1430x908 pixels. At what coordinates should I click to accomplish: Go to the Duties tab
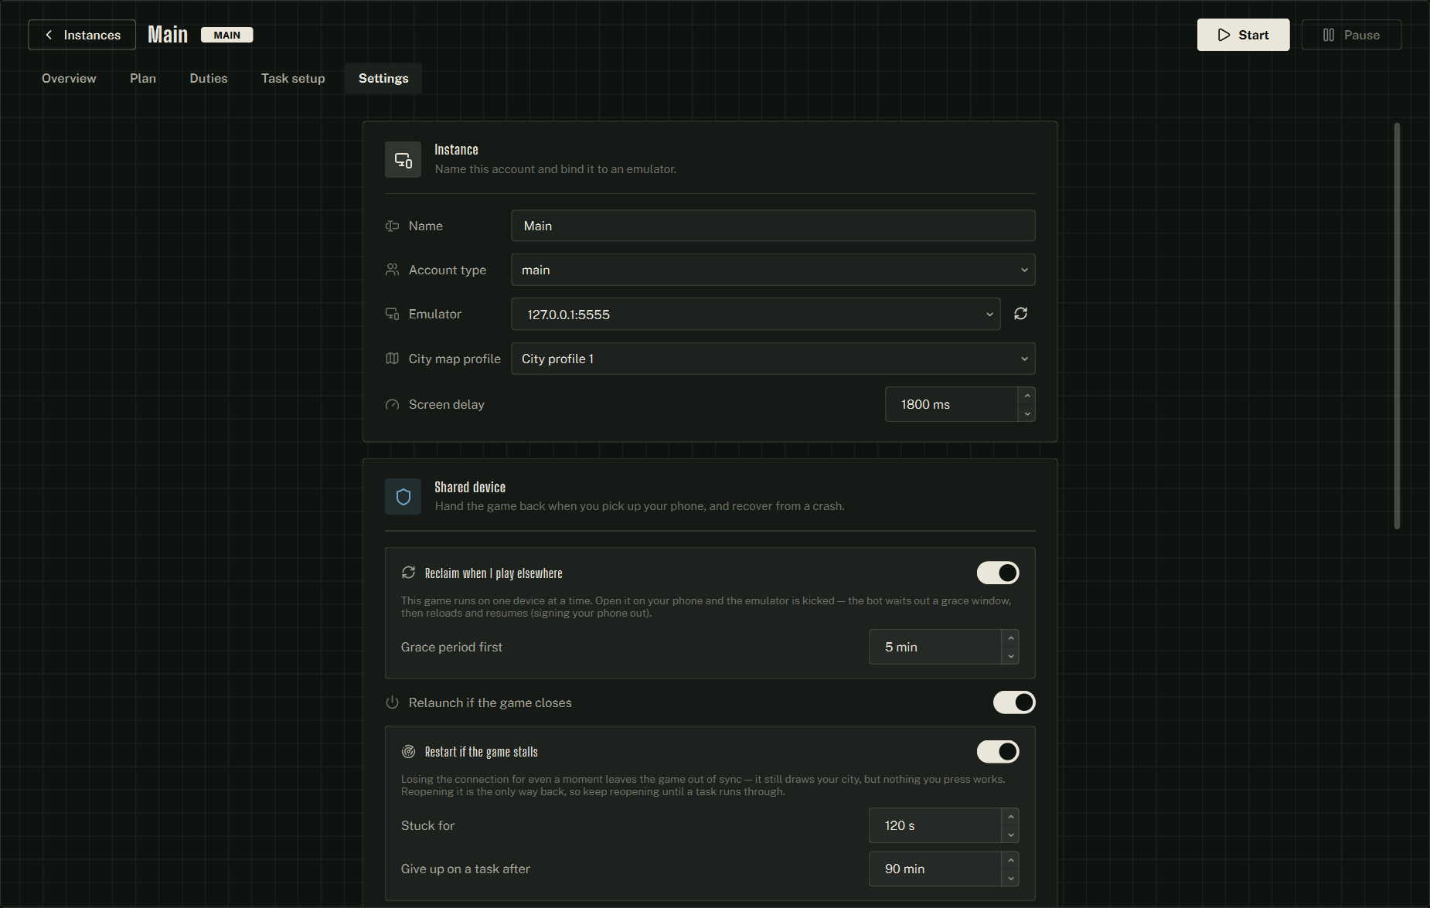(x=209, y=78)
